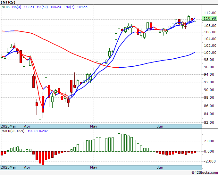Screen dimensions: 218x175
Task: Click May on the price chart date axis
Action: 94,126
